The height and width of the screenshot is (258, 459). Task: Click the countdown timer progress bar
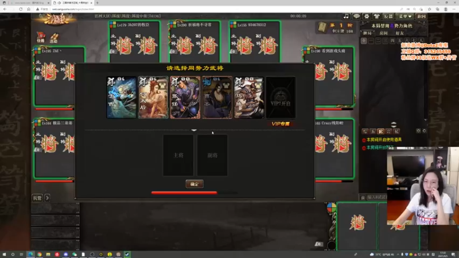[x=195, y=193]
